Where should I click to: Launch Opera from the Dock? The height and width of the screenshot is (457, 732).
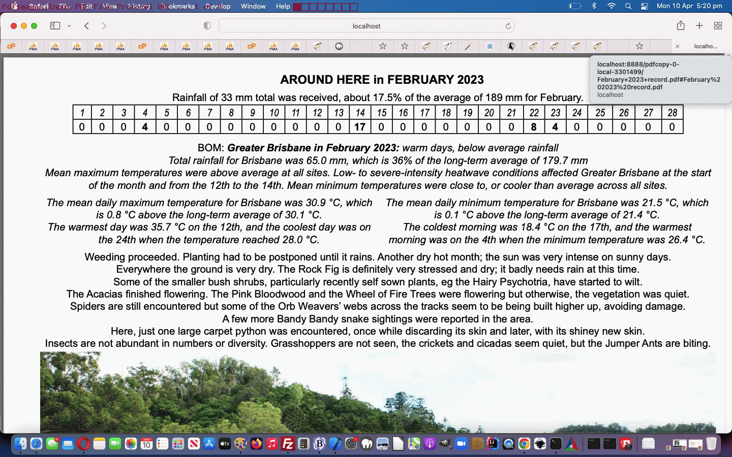pyautogui.click(x=84, y=444)
